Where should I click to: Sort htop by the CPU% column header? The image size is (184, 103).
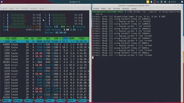[65, 38]
